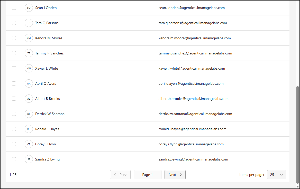The height and width of the screenshot is (189, 300).
Task: Open the items per page dropdown
Action: click(277, 175)
